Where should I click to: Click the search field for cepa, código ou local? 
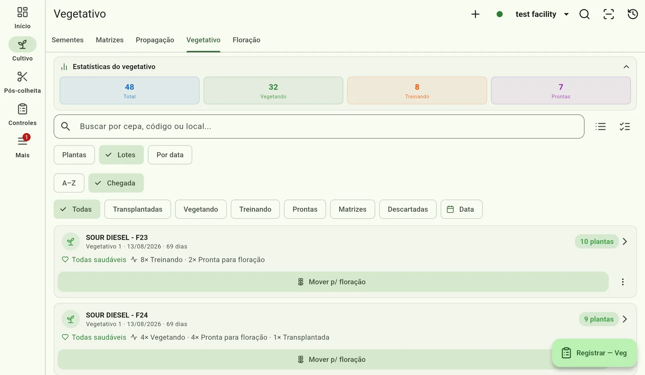319,127
